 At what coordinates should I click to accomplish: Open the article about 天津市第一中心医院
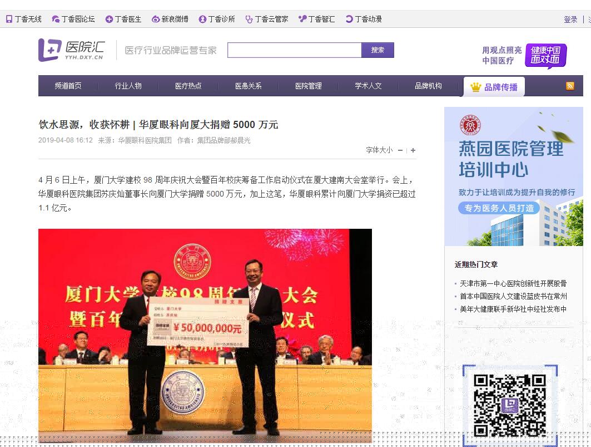click(513, 283)
